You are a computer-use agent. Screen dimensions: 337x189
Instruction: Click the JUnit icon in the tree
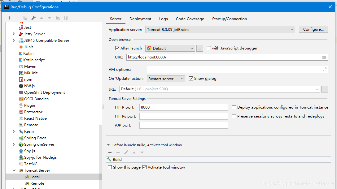point(21,47)
